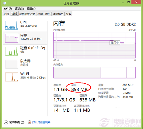Select the 内存 memory graph thumbnail
This screenshot has width=143, height=129.
point(12,38)
